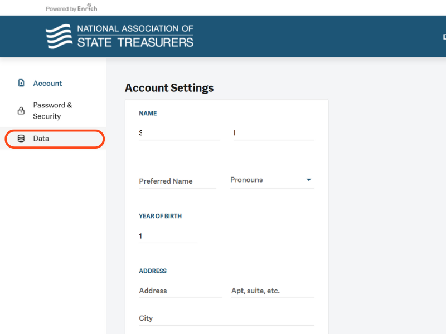This screenshot has width=446, height=334.
Task: Select the Data sidebar item
Action: [41, 139]
